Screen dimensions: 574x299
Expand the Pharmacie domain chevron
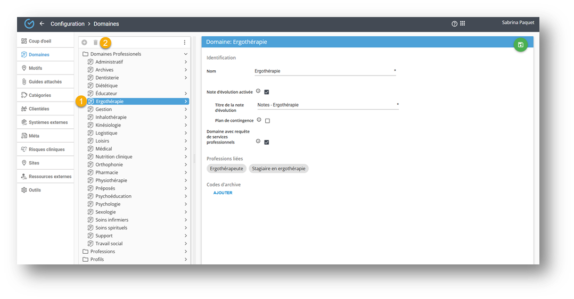pos(185,173)
